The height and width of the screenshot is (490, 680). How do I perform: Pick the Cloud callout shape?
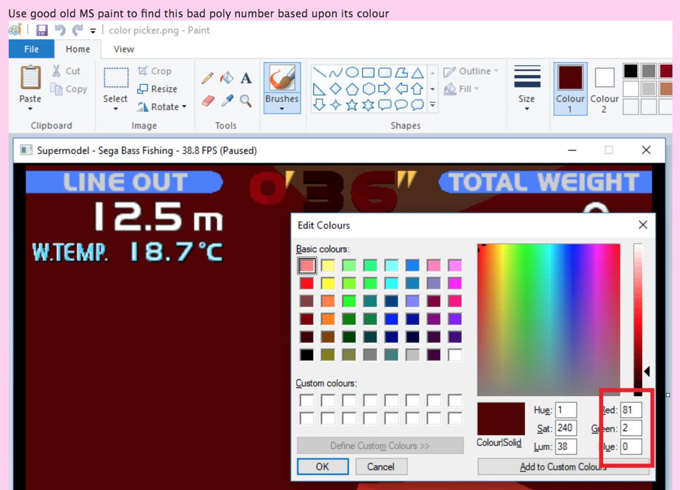pyautogui.click(x=418, y=105)
